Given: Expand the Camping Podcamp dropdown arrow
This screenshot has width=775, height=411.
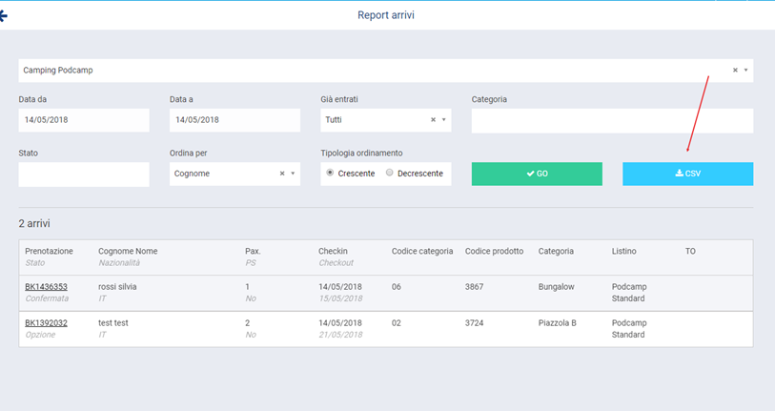Looking at the screenshot, I should pyautogui.click(x=745, y=71).
